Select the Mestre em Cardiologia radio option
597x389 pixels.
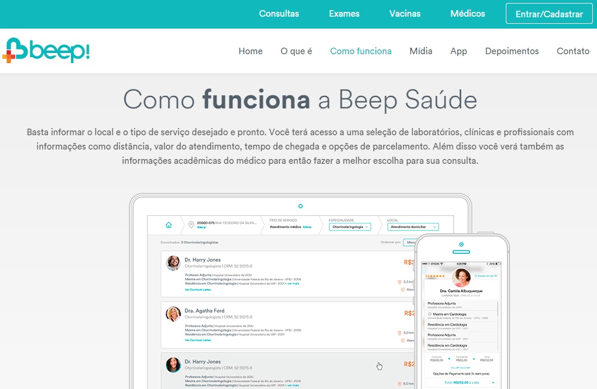429,314
